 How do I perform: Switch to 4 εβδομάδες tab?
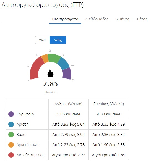pyautogui.click(x=97, y=19)
